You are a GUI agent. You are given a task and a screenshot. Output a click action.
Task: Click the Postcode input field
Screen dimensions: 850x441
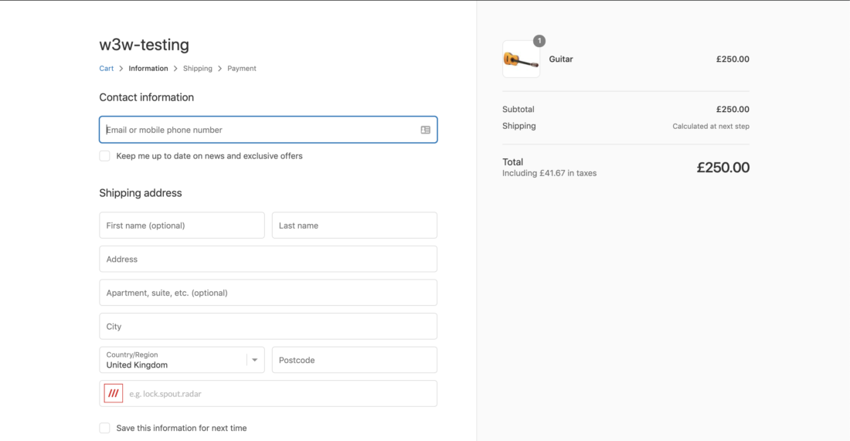(x=355, y=360)
